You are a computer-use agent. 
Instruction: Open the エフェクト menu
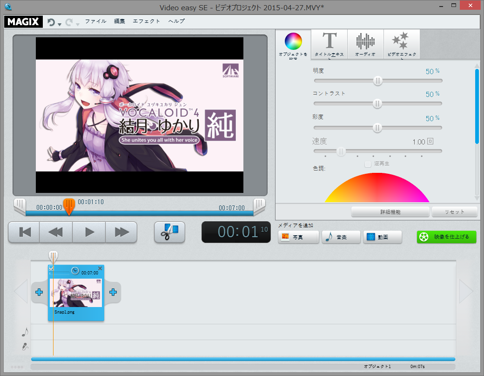click(146, 21)
